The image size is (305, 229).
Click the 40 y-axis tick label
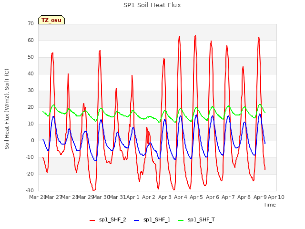30,73
